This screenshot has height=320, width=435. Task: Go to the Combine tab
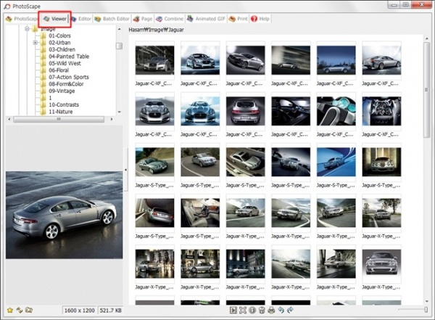click(x=169, y=18)
